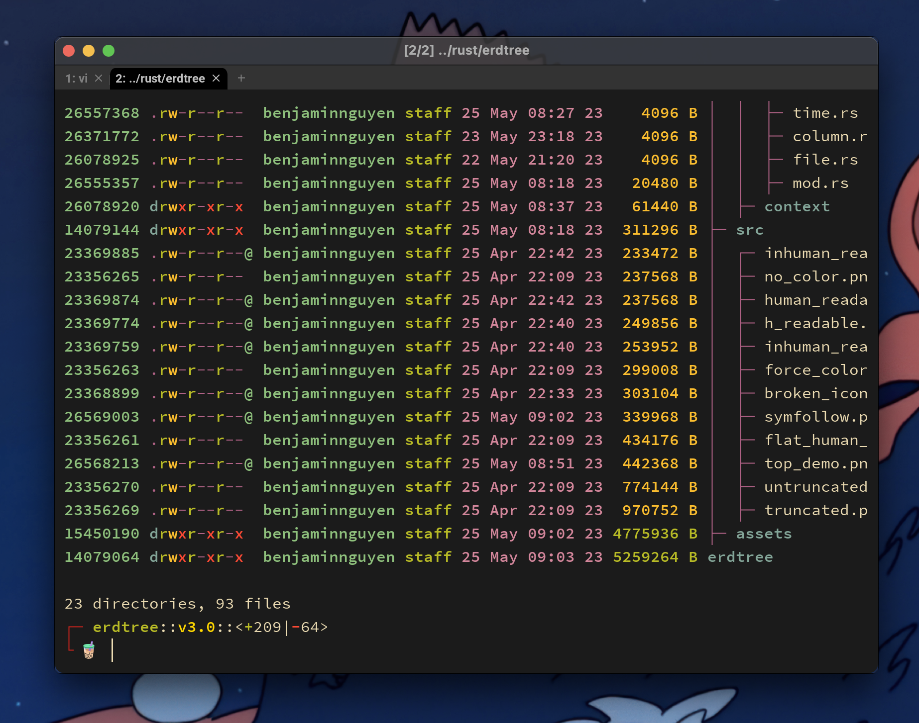Viewport: 919px width, 723px height.
Task: Click the '23 directories, 93 files' summary
Action: (x=178, y=604)
